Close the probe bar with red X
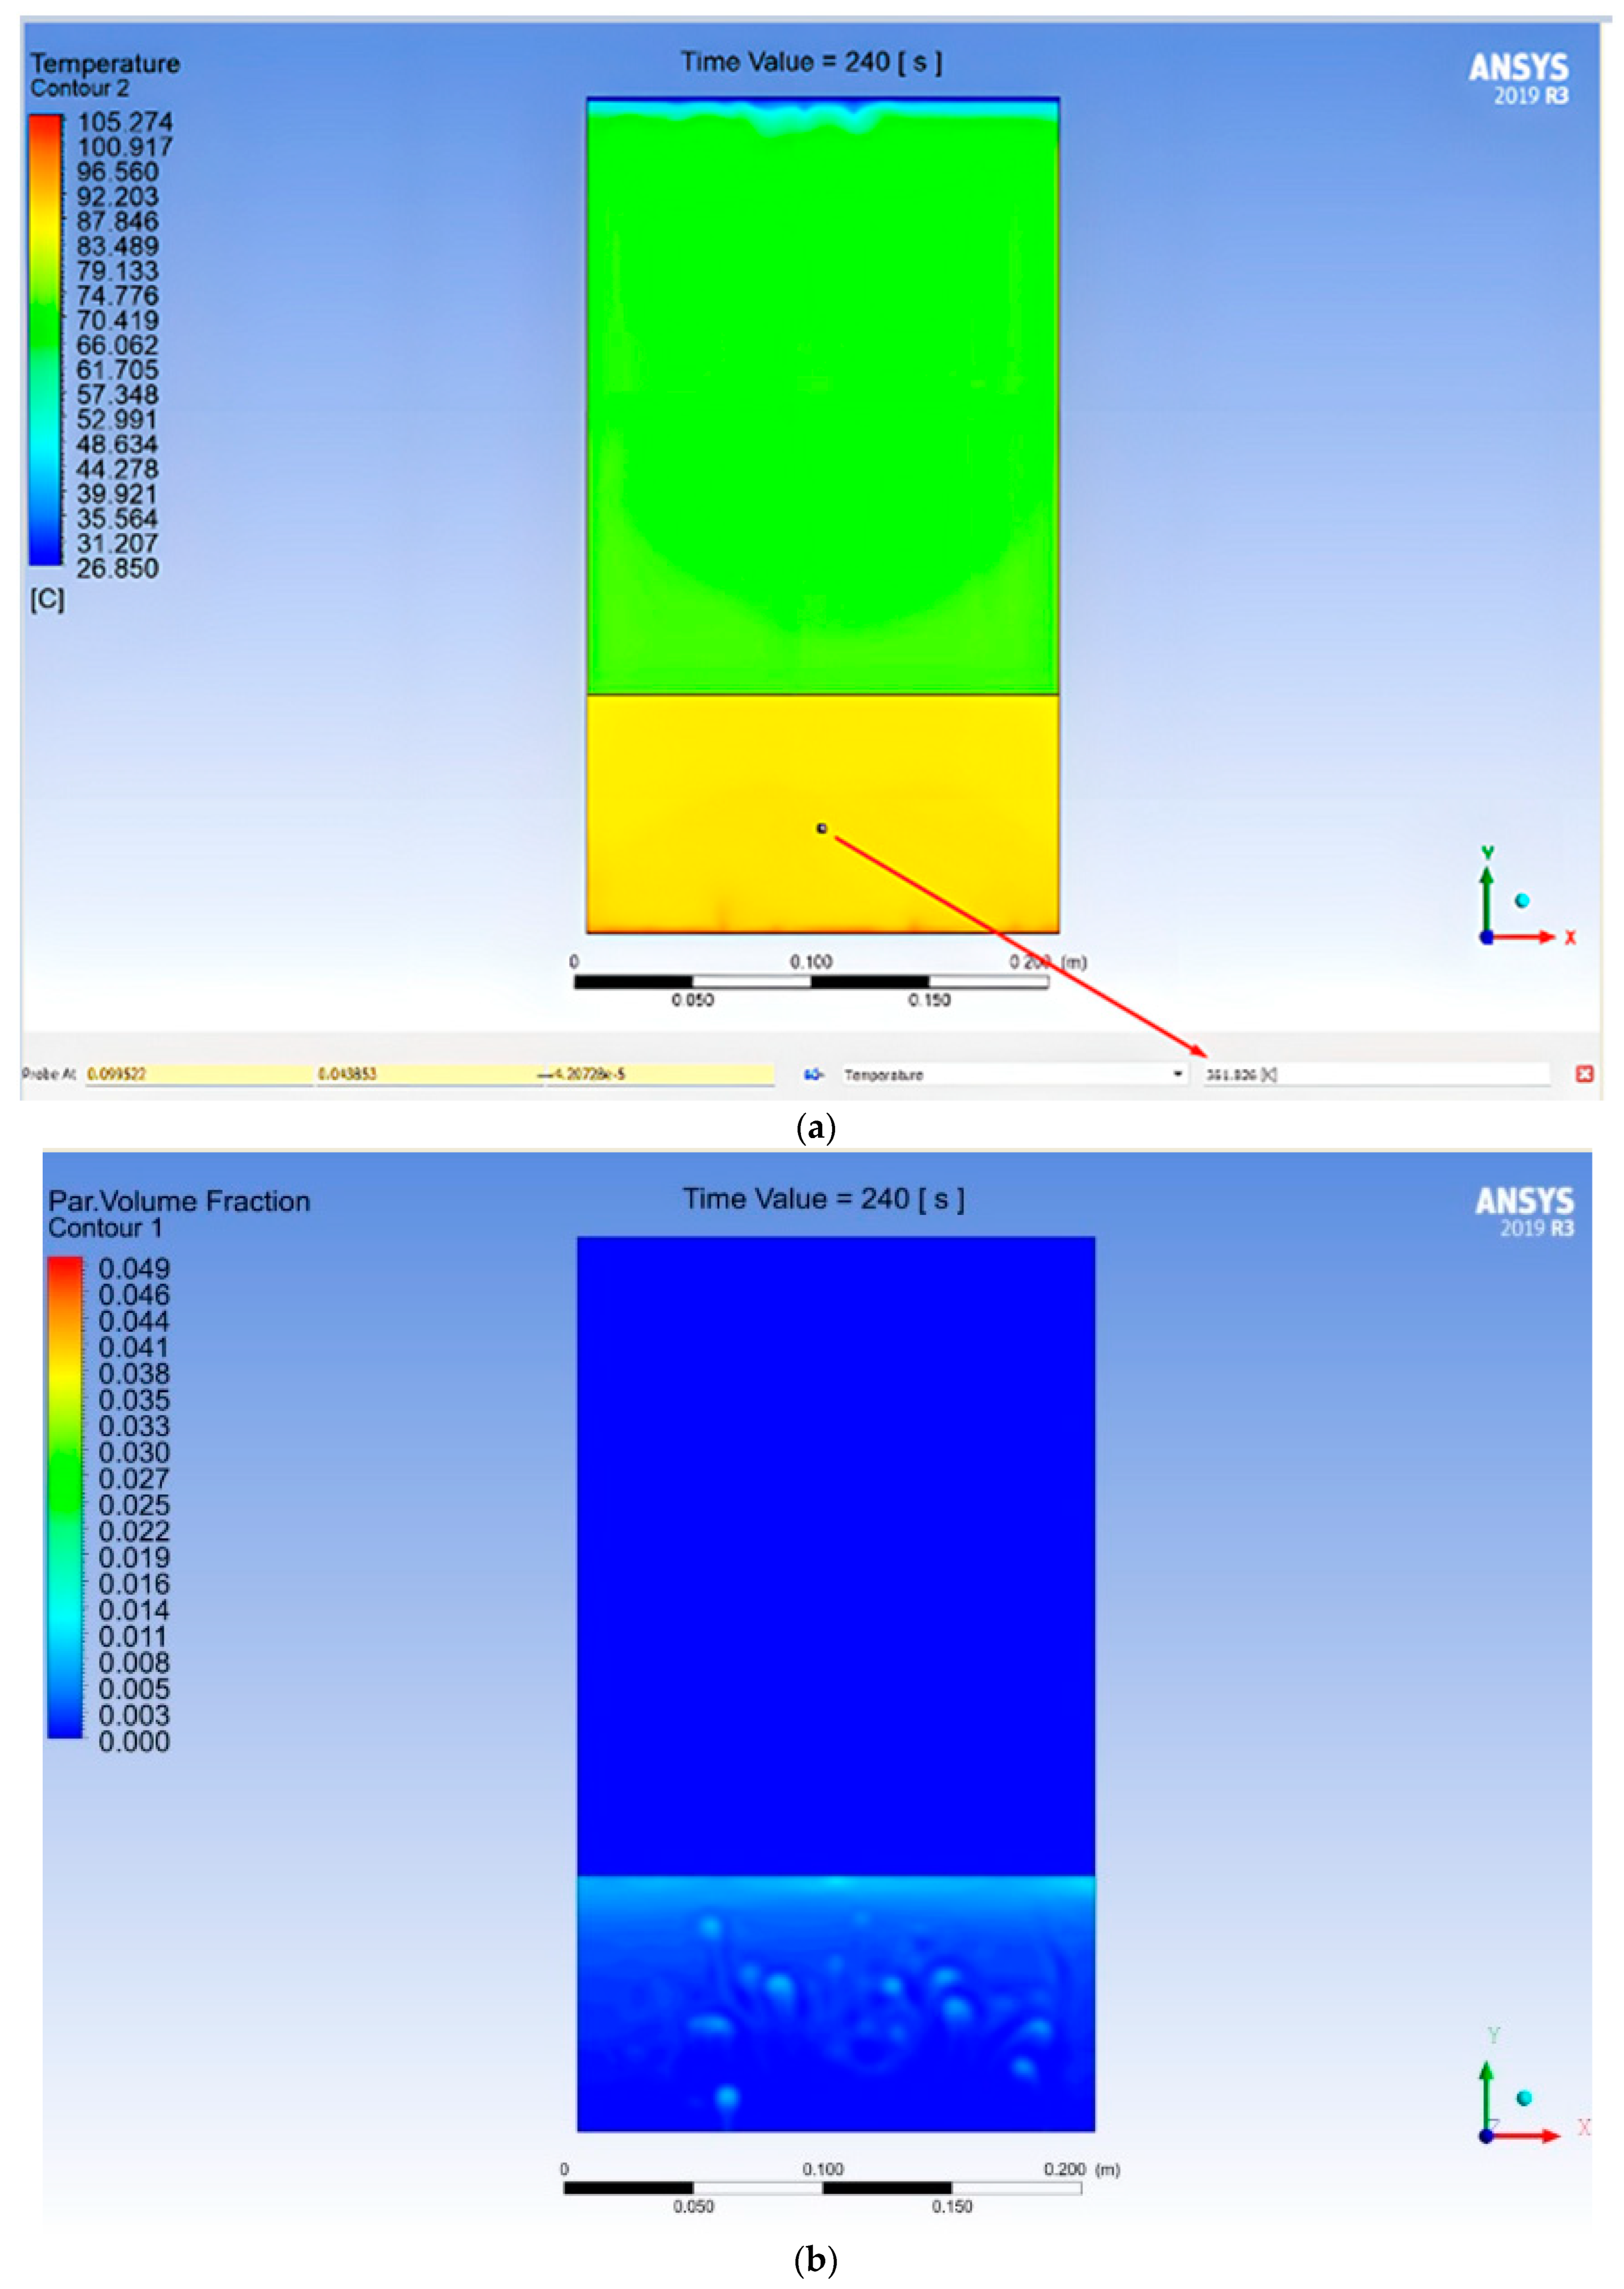 [1584, 1074]
